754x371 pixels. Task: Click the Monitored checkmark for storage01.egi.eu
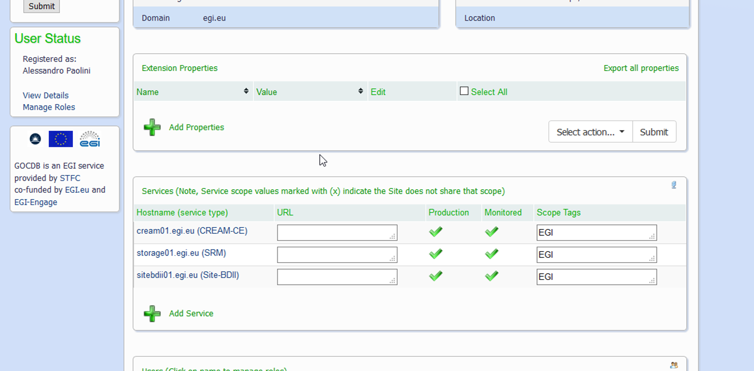tap(492, 254)
